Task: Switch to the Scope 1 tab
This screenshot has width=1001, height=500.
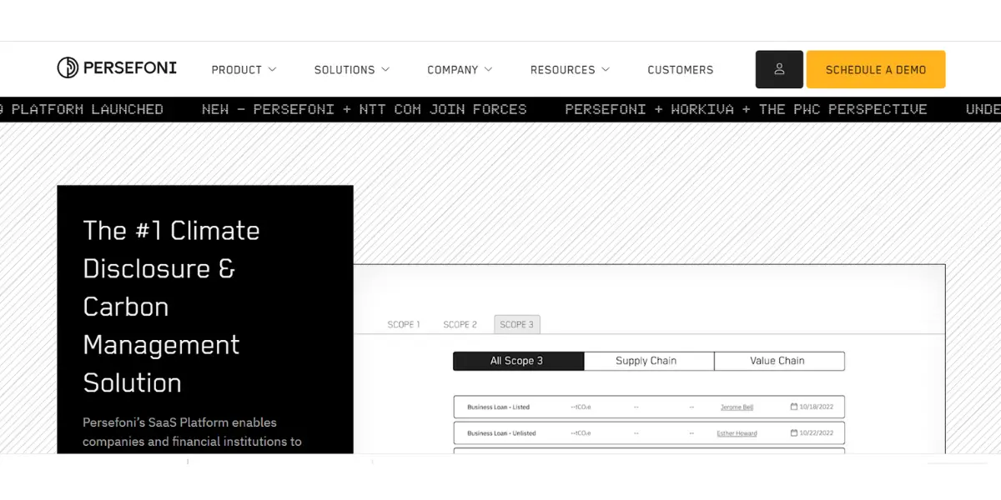Action: point(404,324)
